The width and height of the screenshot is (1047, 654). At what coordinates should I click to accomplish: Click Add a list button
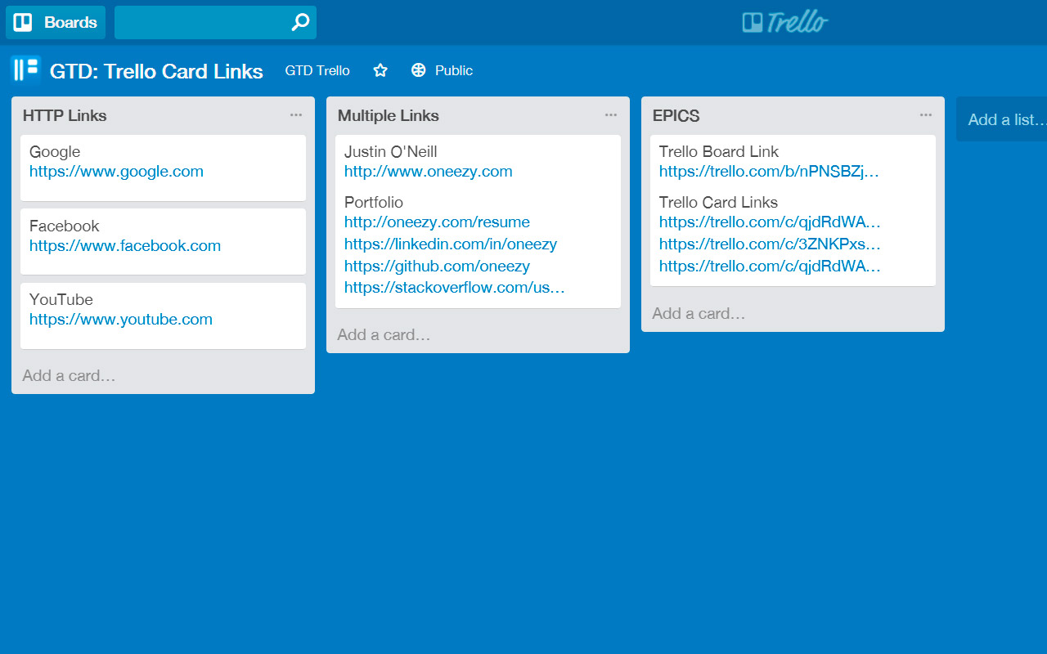click(x=1001, y=119)
